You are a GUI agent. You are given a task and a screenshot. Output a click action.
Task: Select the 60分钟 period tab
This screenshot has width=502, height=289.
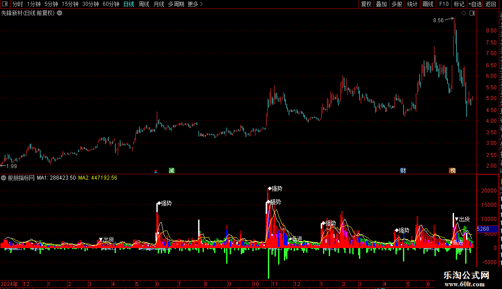coord(111,4)
